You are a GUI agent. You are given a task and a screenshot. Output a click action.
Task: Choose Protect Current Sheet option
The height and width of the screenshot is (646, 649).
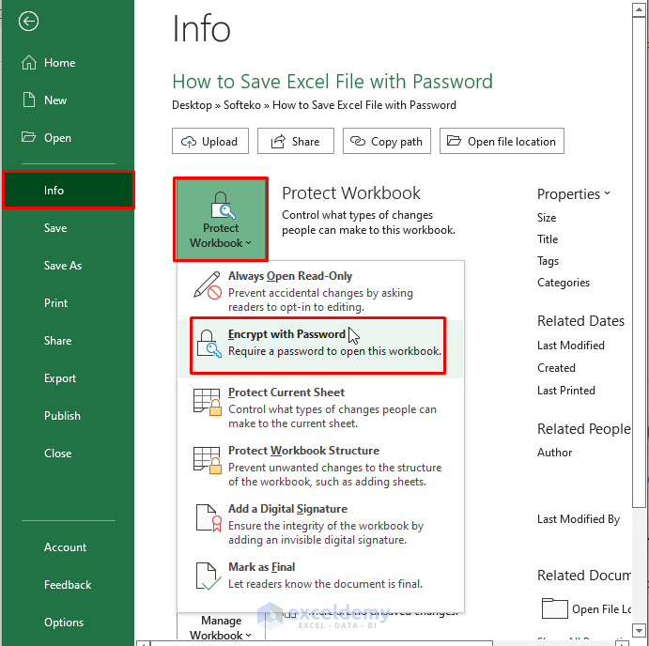(321, 408)
